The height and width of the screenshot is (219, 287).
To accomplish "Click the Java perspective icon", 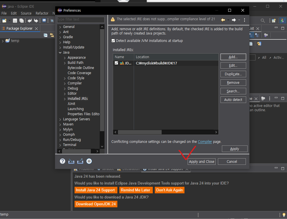I will (283, 21).
